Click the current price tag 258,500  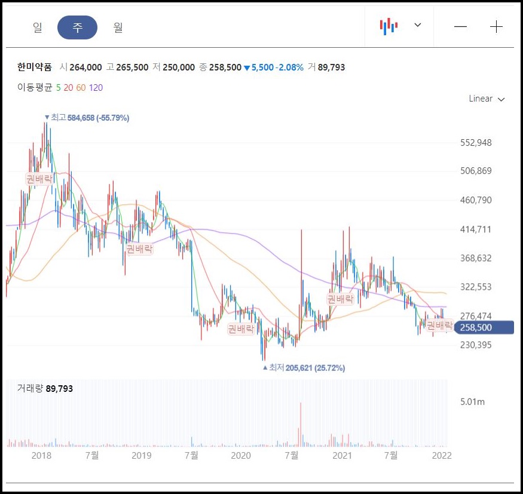pyautogui.click(x=484, y=328)
